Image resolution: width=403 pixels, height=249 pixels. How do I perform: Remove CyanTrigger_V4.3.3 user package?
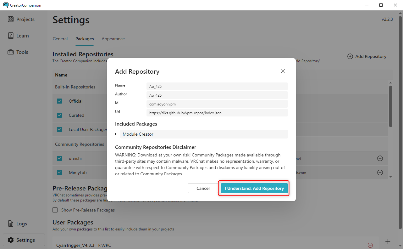(370, 245)
